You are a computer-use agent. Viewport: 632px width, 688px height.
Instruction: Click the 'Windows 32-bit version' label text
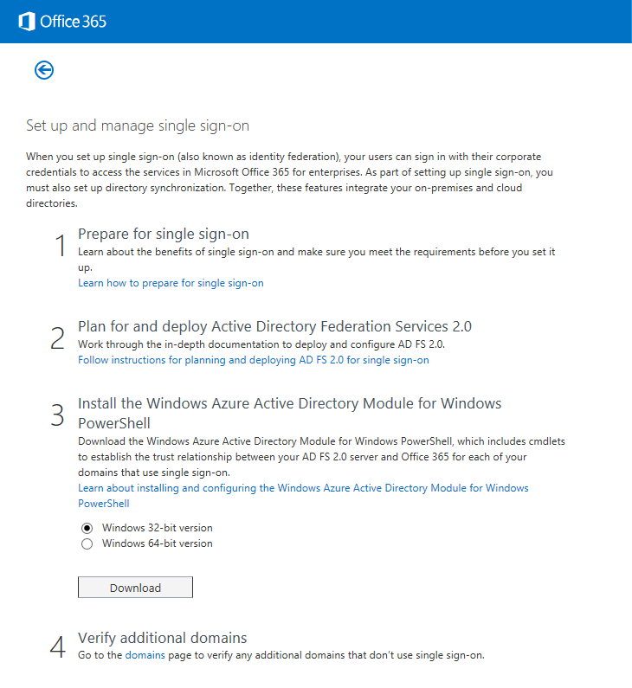[x=157, y=528]
